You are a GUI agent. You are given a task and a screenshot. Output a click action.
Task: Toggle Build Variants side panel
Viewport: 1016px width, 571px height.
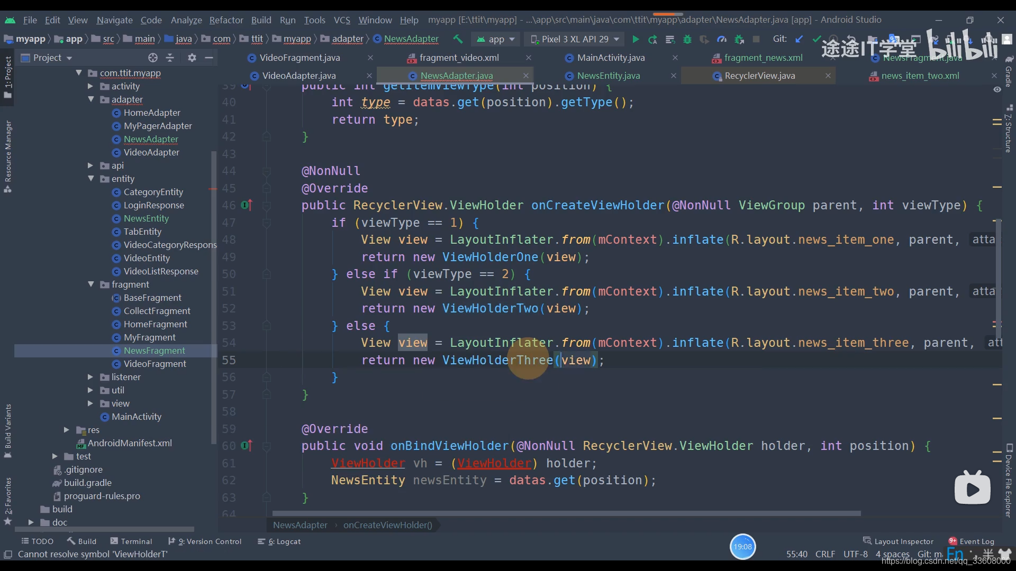tap(7, 430)
